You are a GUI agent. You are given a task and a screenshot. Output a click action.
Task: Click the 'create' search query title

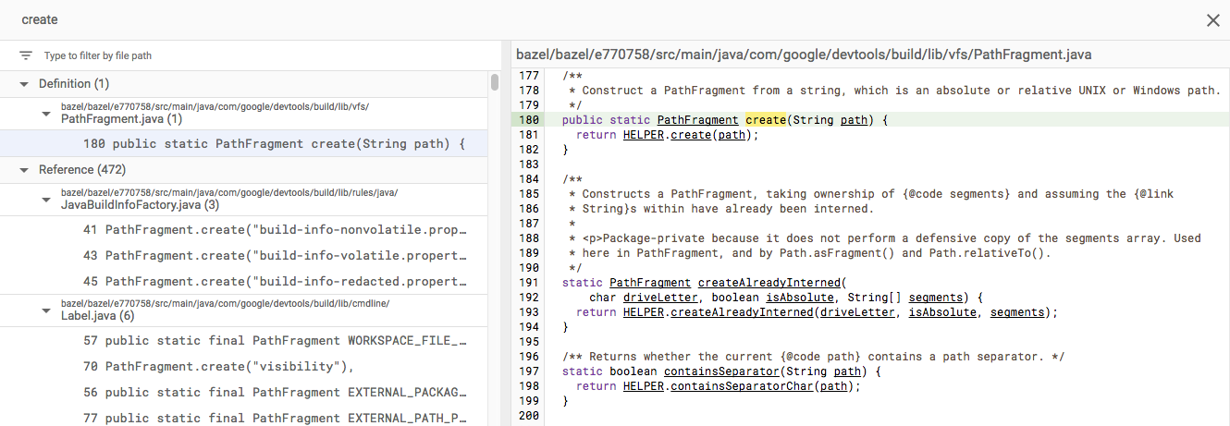[x=41, y=19]
